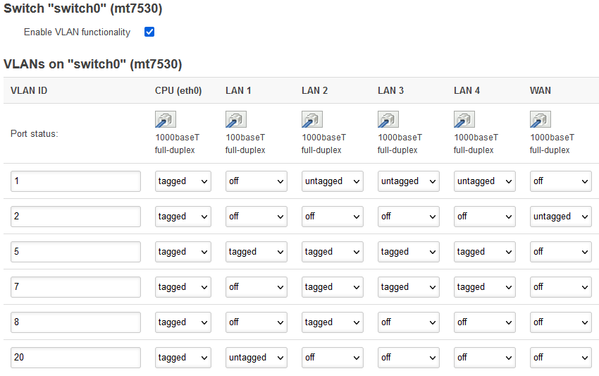Open LAN 2 tagged dropdown for VLAN 8

coord(333,322)
